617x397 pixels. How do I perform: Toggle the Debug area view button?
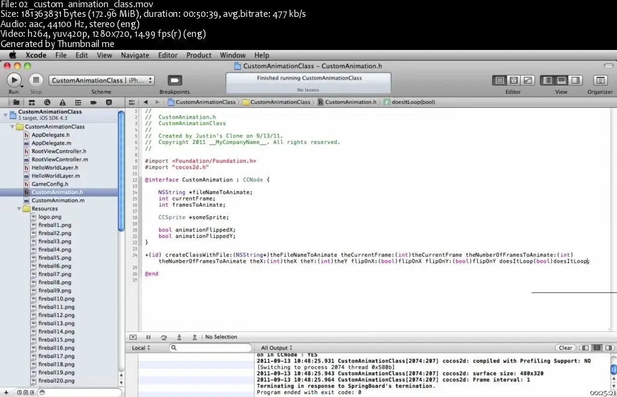[562, 80]
